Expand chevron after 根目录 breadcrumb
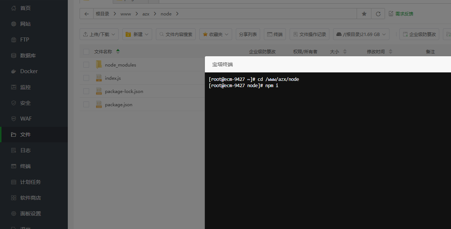This screenshot has height=229, width=451. (115, 14)
